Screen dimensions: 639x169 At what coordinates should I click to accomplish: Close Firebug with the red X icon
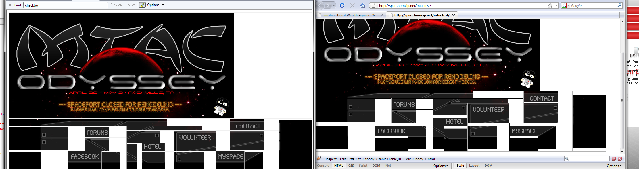620,159
